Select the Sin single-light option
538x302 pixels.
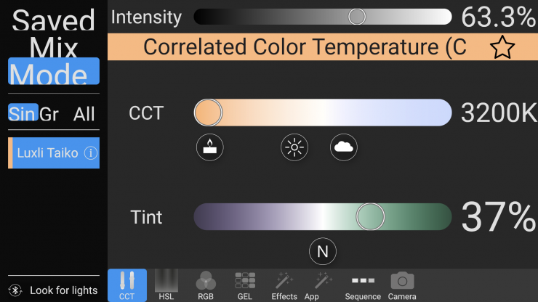coord(22,113)
